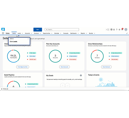Image resolution: width=129 pixels, height=118 pixels.
Task: Expand the Opportunities tab chevron
Action: point(52,33)
